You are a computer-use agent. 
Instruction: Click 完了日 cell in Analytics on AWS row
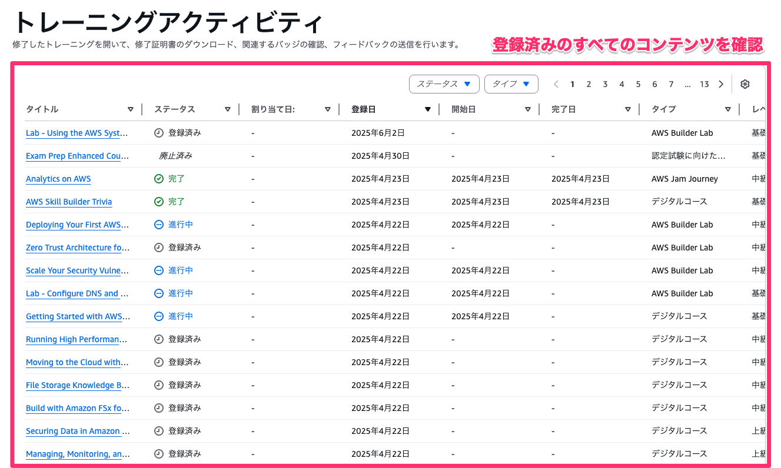point(580,179)
